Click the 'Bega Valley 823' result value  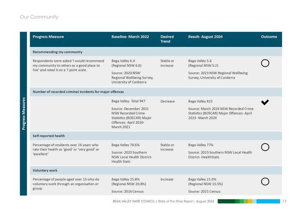click(200, 101)
